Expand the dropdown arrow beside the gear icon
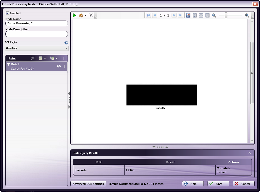260x192 pixels. click(85, 15)
